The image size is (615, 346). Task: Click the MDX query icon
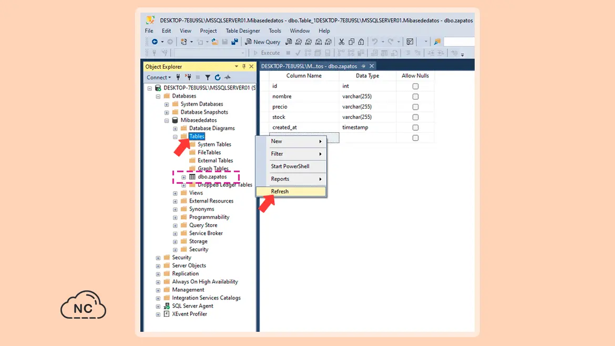point(299,41)
